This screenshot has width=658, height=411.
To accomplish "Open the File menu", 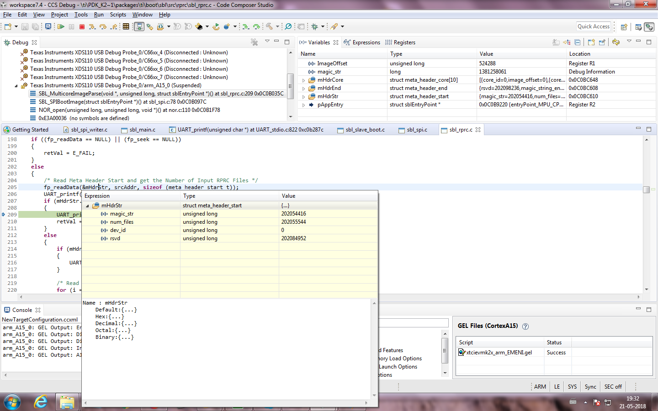I will tap(7, 15).
